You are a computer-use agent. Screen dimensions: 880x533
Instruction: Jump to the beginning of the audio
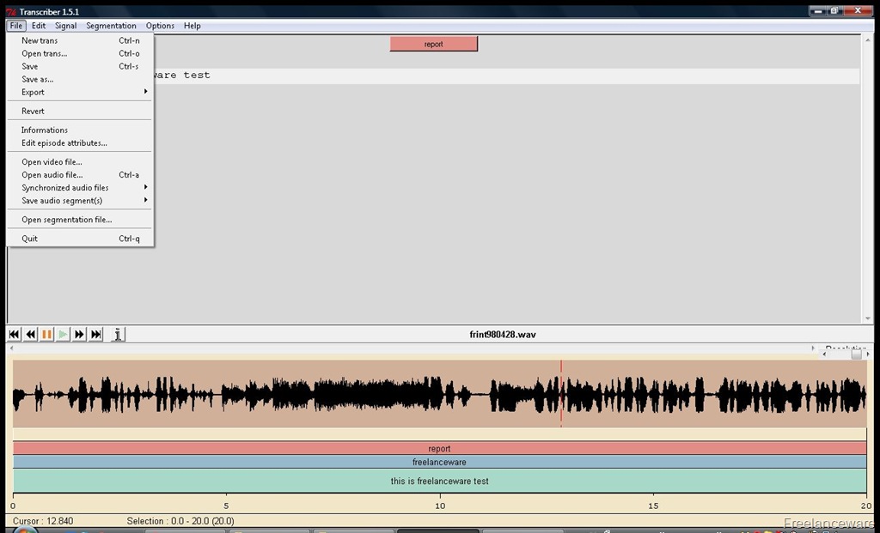pyautogui.click(x=14, y=335)
